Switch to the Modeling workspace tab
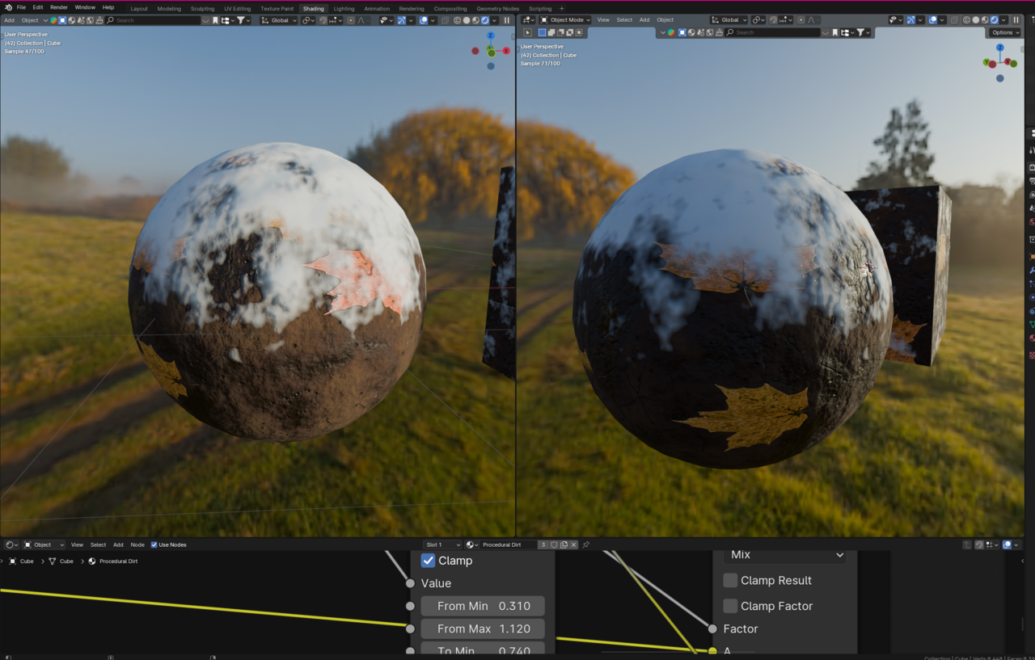This screenshot has width=1035, height=660. pos(169,9)
